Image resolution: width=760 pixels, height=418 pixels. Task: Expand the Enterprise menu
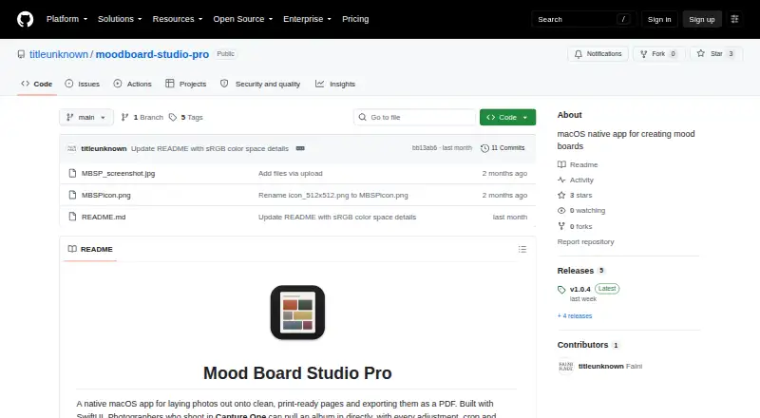(307, 19)
